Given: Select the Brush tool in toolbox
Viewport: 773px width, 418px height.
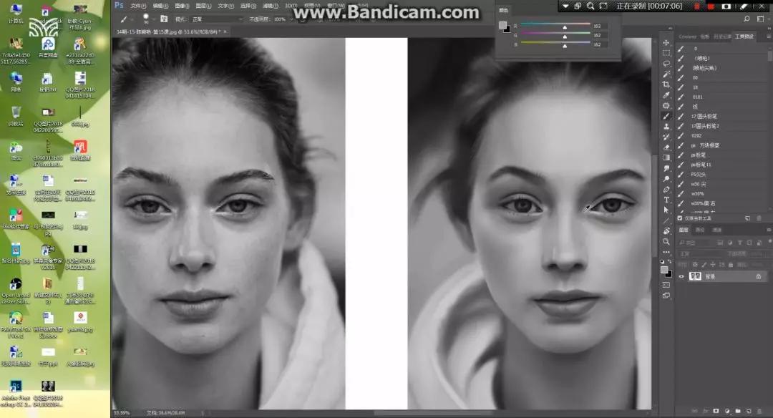Looking at the screenshot, I should point(666,116).
